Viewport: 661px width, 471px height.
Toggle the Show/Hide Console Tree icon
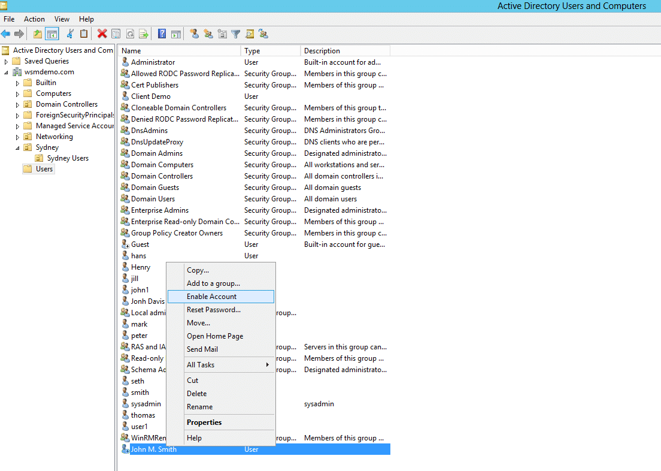coord(52,34)
